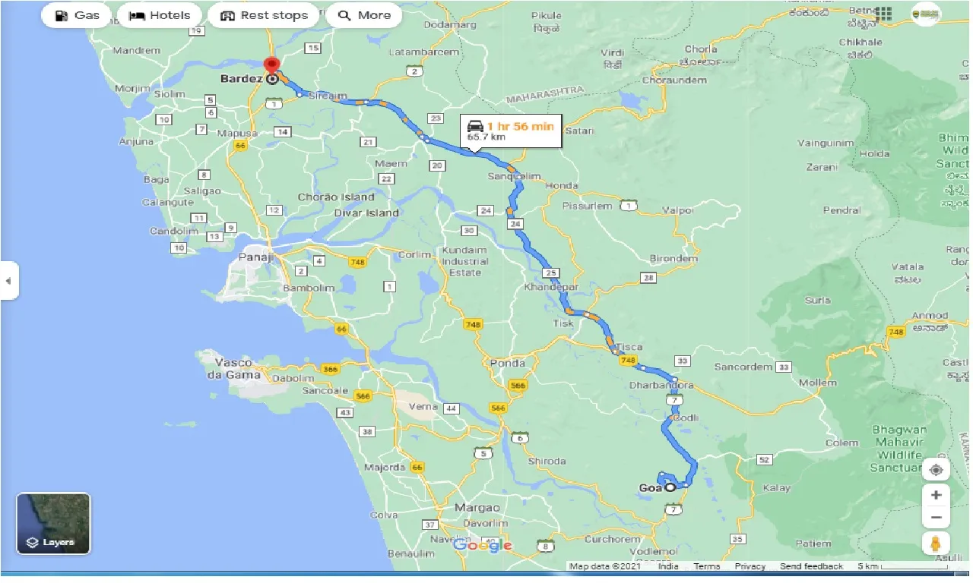The image size is (973, 583).
Task: Activate Street View with the Pegman
Action: 937,542
